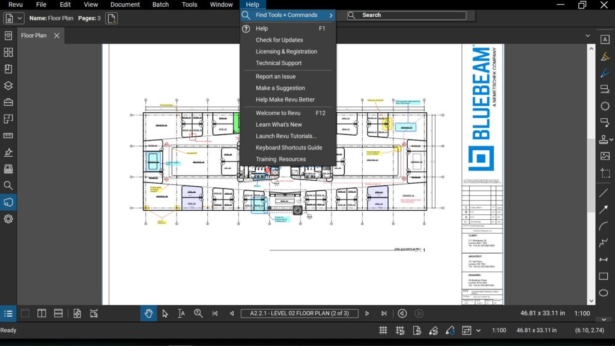Open the Studio panel
The height and width of the screenshot is (346, 615).
point(8,202)
